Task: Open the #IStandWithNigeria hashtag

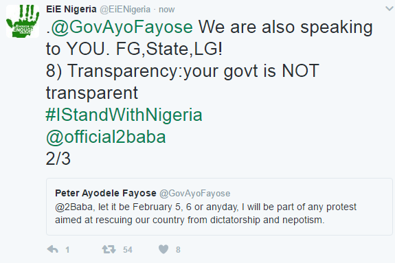Action: 124,115
